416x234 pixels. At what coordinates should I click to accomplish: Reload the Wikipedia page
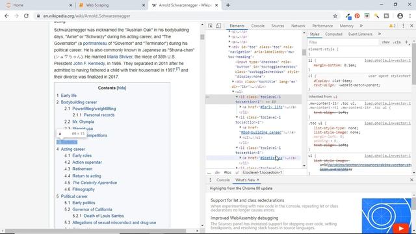pos(26,16)
